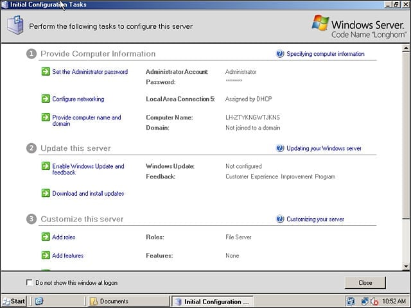Screen dimensions: 411x308
Task: Click Customer Experience Improvement Program text
Action: (280, 176)
